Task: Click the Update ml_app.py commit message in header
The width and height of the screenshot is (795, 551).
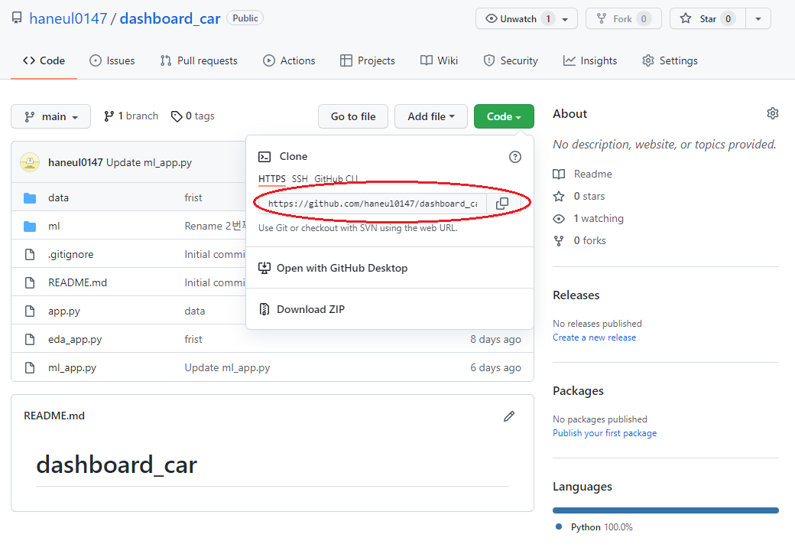Action: click(x=149, y=163)
